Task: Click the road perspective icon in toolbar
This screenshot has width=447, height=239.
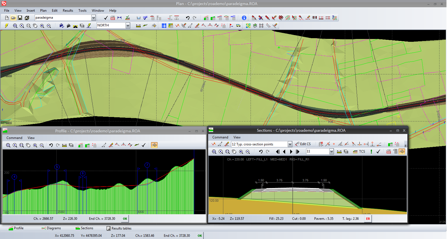Action: (75, 26)
